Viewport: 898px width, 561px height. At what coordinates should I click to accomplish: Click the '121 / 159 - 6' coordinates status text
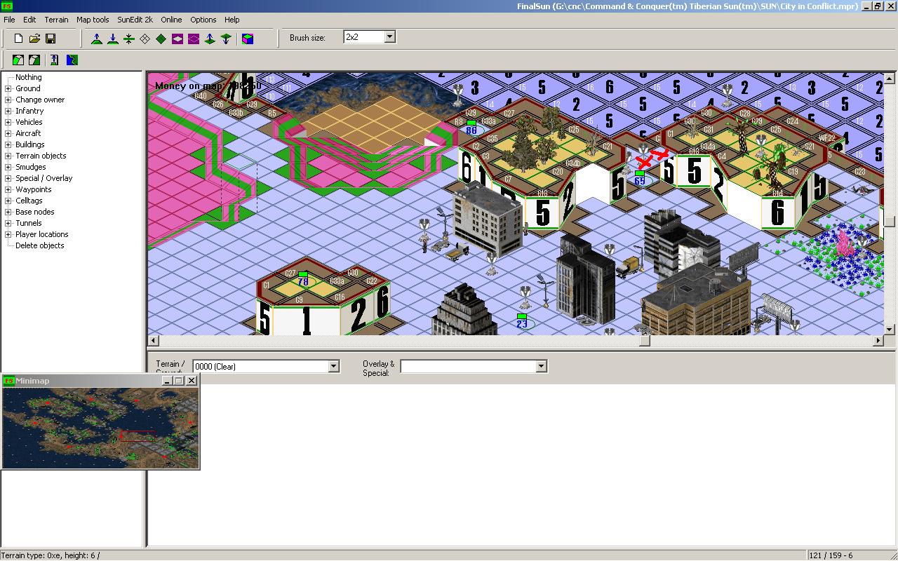click(831, 555)
